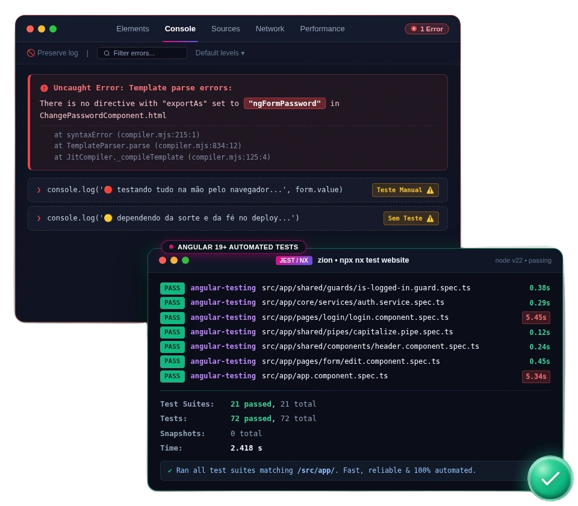Click the Tests '72 passed' summary
The width and height of the screenshot is (578, 506).
[251, 419]
